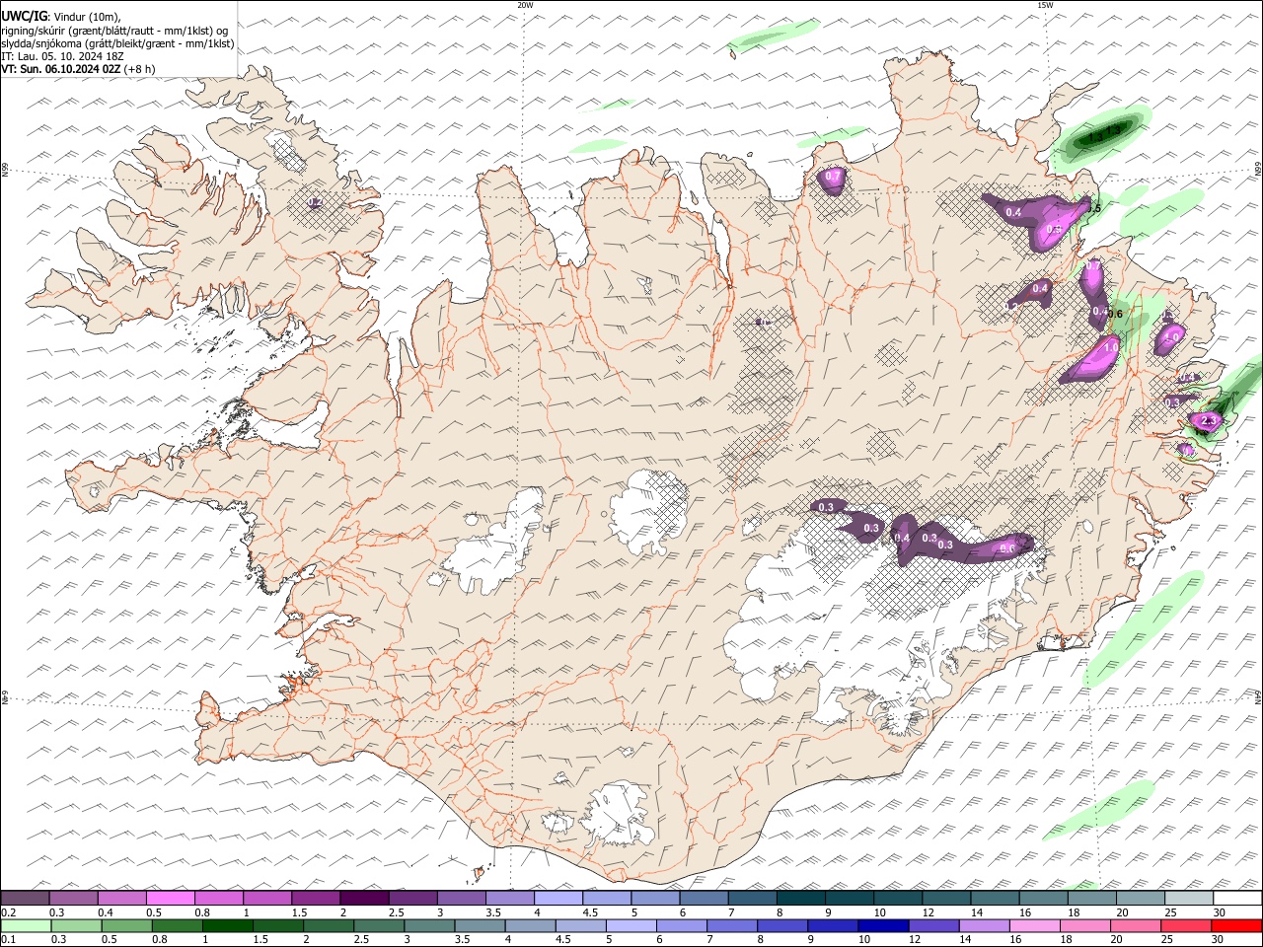
Task: Select the 0.8 swatch in lower rain legend
Action: (x=177, y=925)
